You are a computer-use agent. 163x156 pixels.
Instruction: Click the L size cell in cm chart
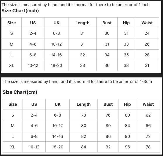(x=13, y=136)
